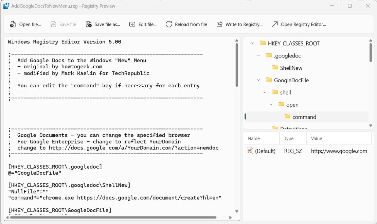Collapse the open tree node
Image resolution: width=377 pixels, height=224 pixels.
[x=271, y=105]
